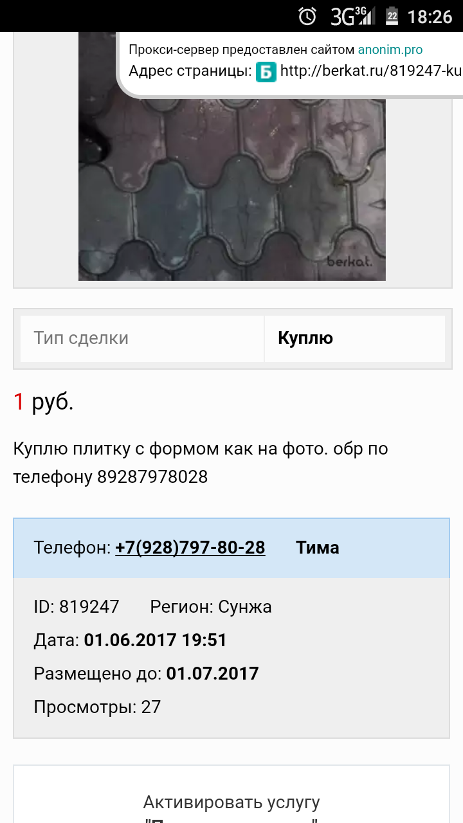Tap the Размещено до 01.07.2017 line
This screenshot has height=823, width=463.
[146, 674]
